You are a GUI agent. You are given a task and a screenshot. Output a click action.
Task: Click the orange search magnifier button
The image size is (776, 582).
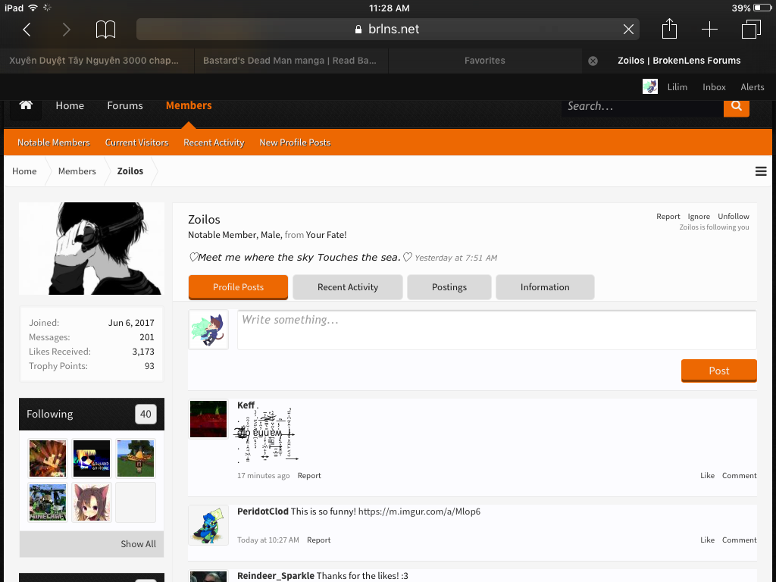pos(736,106)
